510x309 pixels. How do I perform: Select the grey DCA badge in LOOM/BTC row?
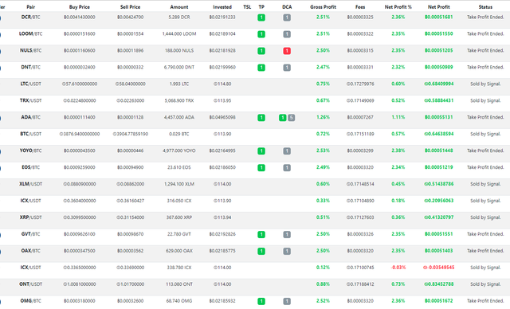287,34
